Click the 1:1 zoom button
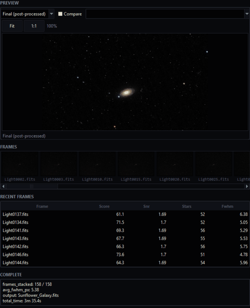 click(34, 26)
